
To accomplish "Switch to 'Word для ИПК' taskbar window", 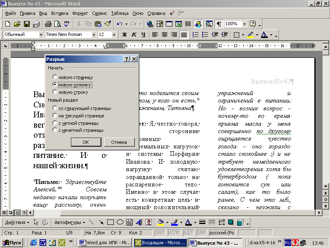I will tap(105, 243).
